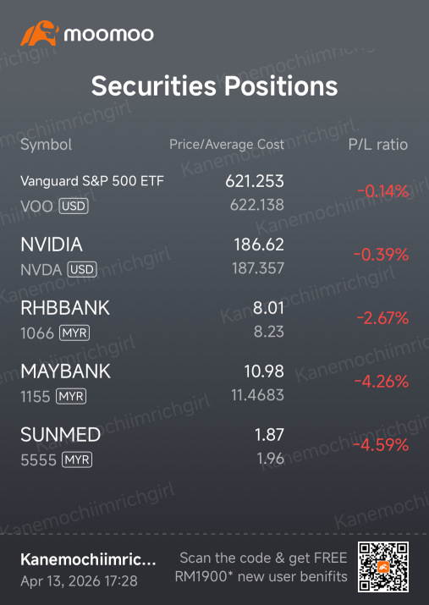Screen dimensions: 429x605
Task: Click the USD currency badge beside NVDA
Action: click(x=82, y=269)
